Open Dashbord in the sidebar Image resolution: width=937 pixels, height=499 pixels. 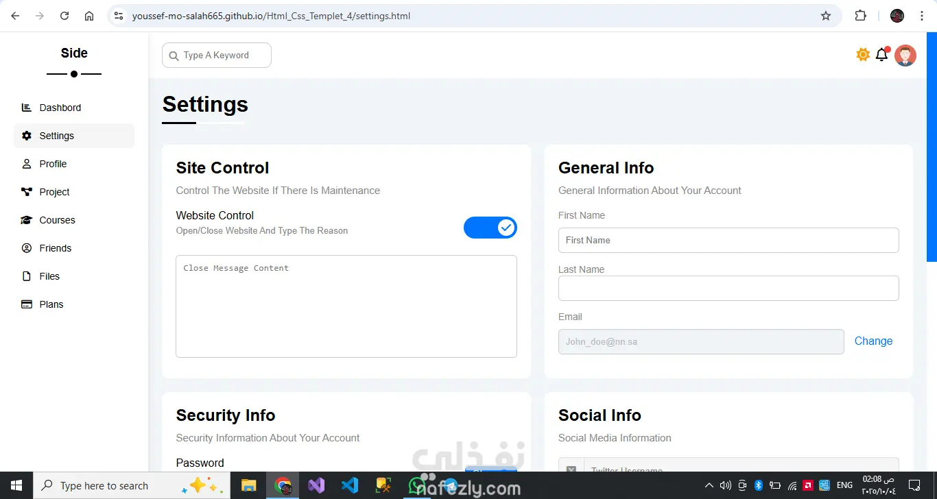[74, 108]
